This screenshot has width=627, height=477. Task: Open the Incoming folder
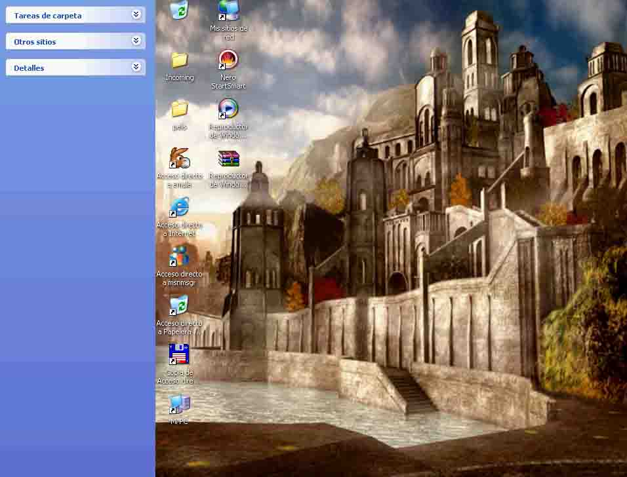coord(180,60)
